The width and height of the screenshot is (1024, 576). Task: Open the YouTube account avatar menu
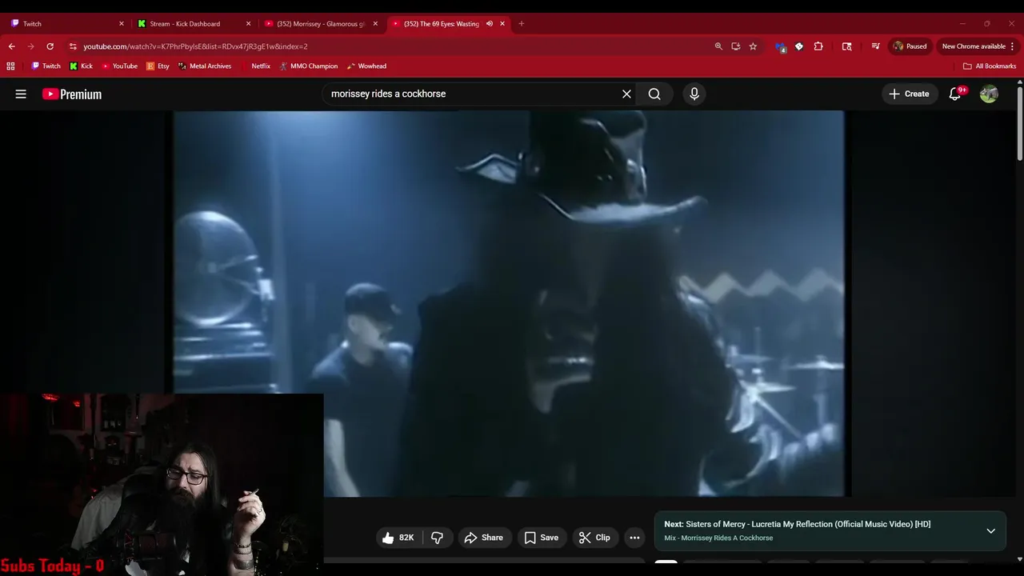pos(989,94)
